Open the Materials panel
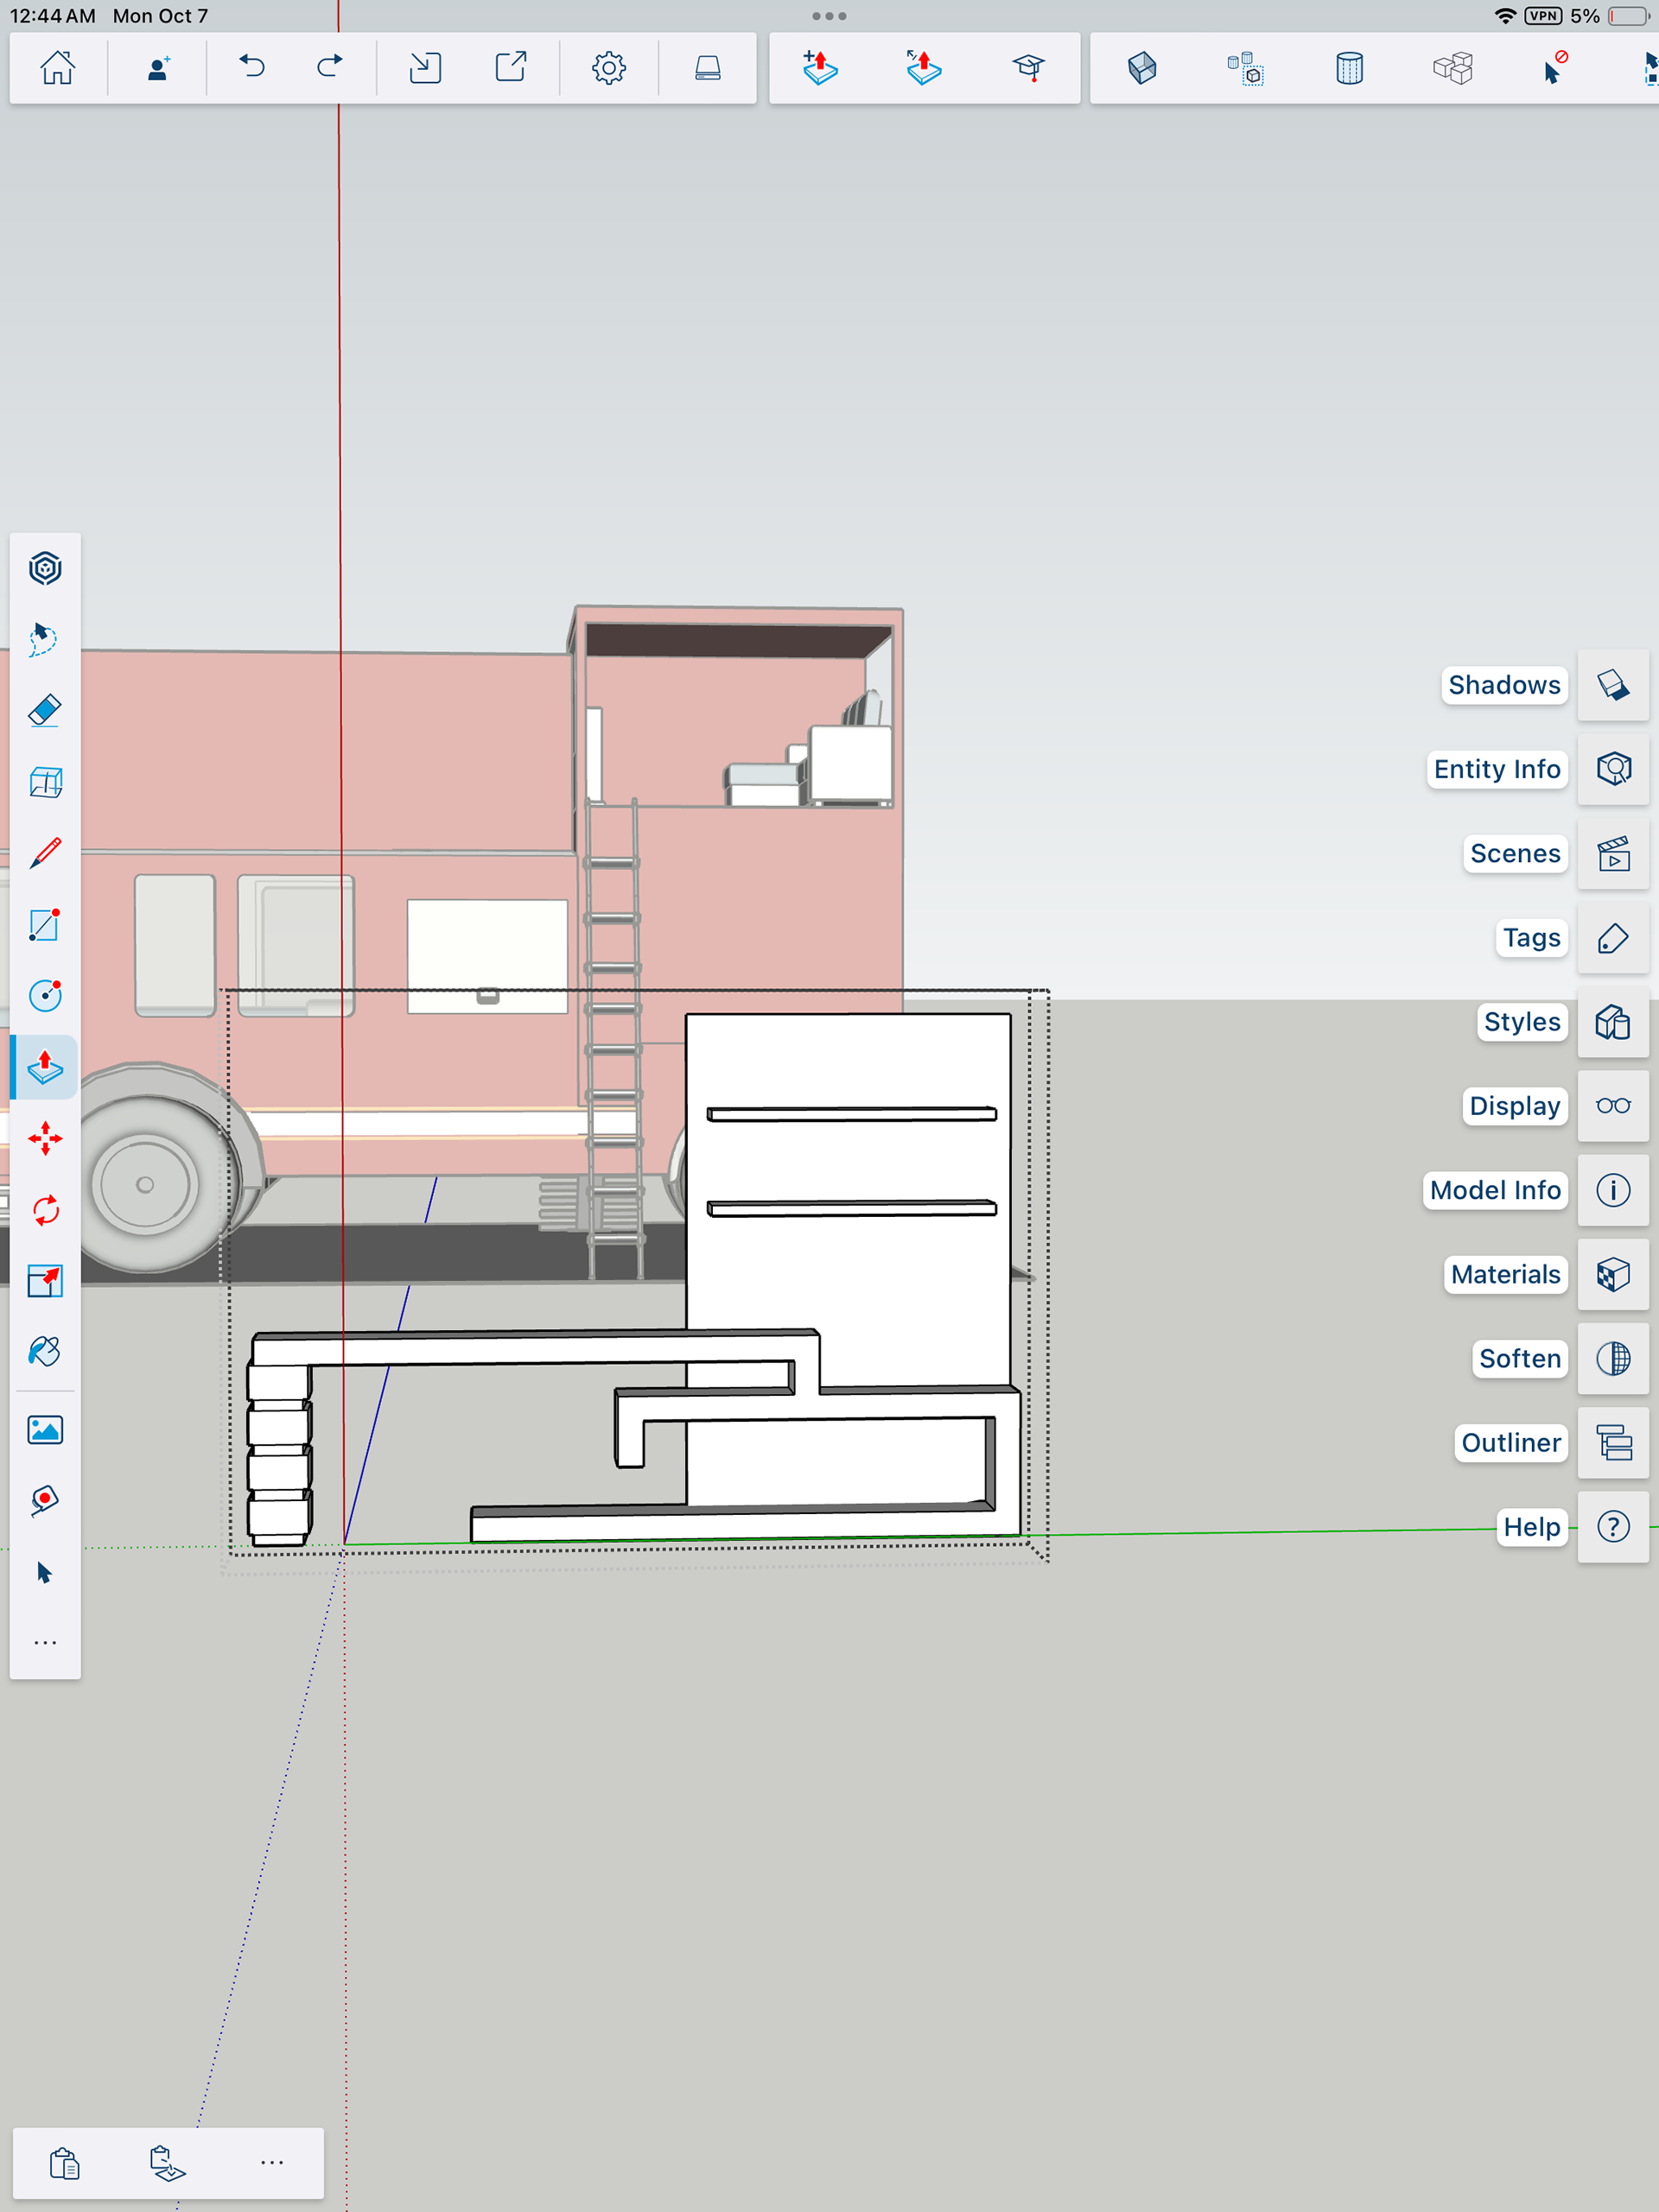 (1613, 1274)
